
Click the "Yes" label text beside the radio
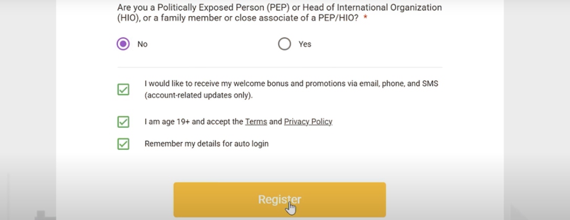click(304, 45)
